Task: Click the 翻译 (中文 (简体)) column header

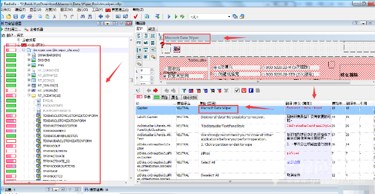Action: coord(308,103)
